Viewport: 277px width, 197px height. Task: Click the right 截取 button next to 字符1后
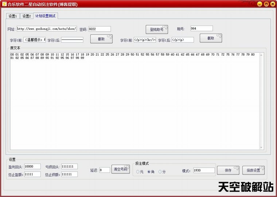(x=211, y=38)
